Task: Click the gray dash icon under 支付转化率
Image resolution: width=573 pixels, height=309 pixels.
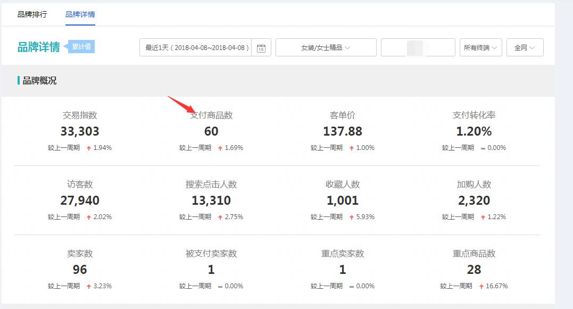Action: click(x=483, y=148)
